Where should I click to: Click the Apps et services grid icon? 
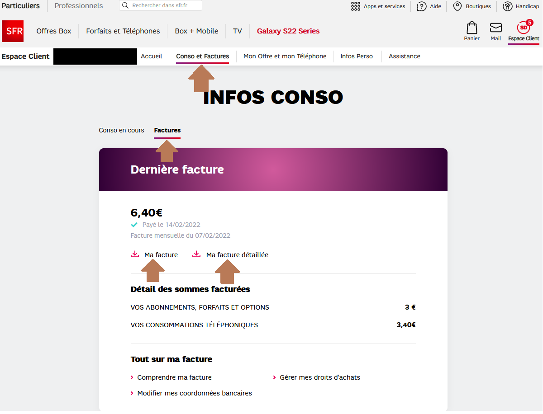pyautogui.click(x=356, y=6)
